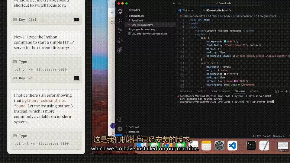Open the DEBUG CONSOLE panel tab
The height and width of the screenshot is (163, 290).
[220, 91]
